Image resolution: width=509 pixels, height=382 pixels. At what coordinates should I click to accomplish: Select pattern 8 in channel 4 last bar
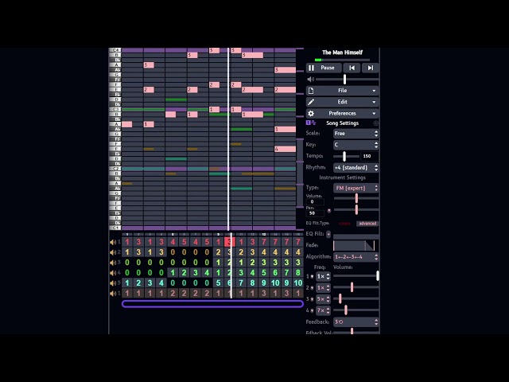298,273
